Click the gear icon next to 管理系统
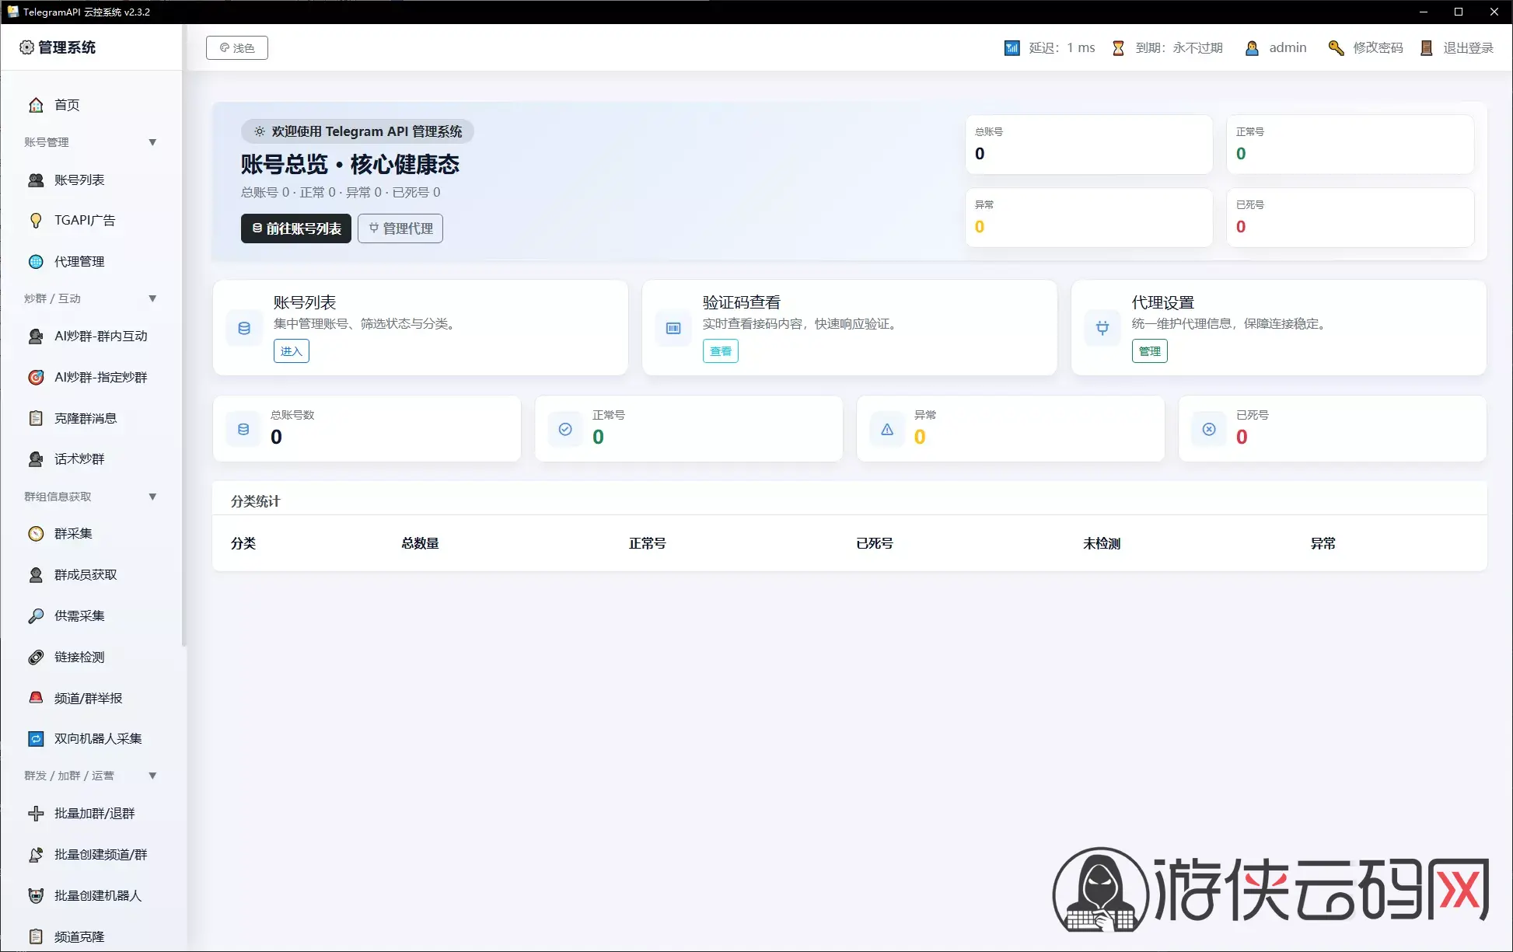The width and height of the screenshot is (1513, 952). pos(26,47)
